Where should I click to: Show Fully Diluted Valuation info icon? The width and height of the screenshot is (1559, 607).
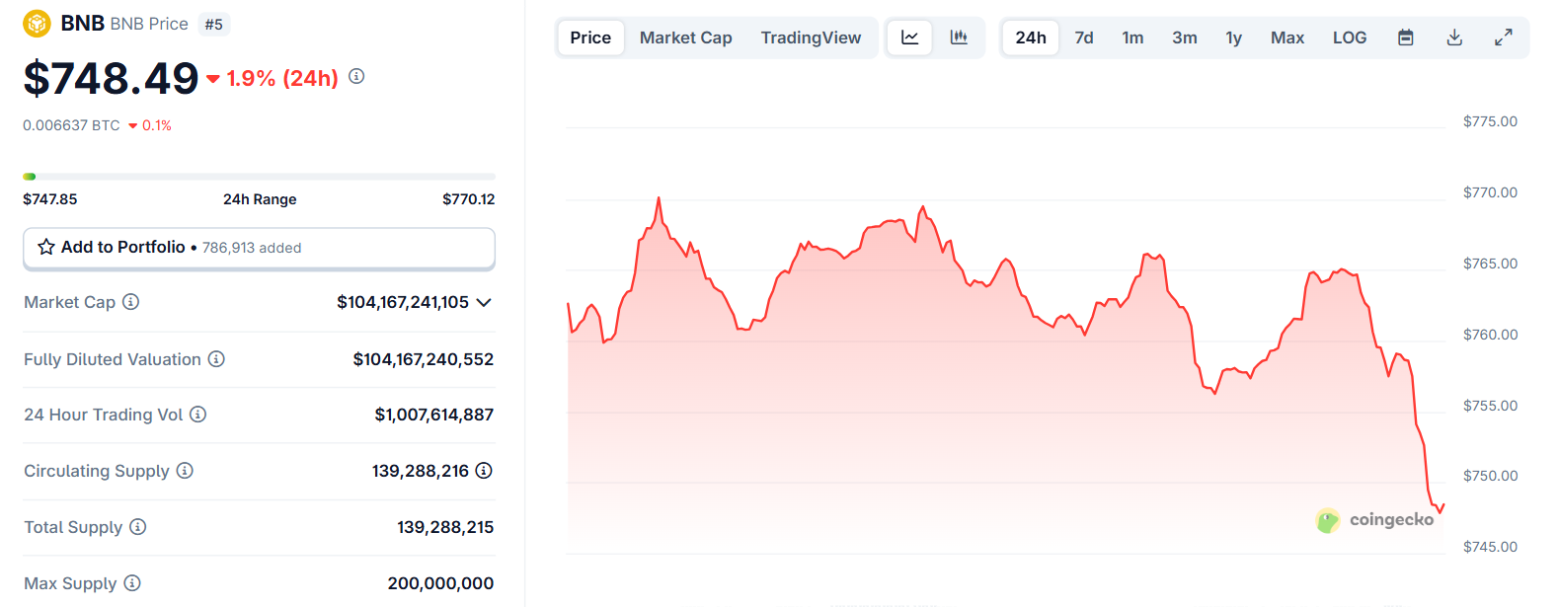pos(216,359)
